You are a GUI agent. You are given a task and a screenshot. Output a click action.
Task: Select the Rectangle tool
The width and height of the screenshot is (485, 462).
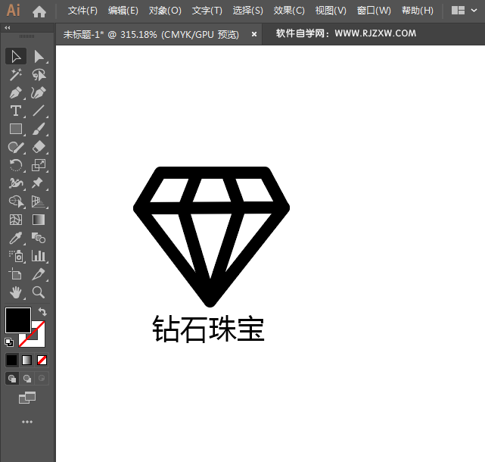click(x=16, y=129)
